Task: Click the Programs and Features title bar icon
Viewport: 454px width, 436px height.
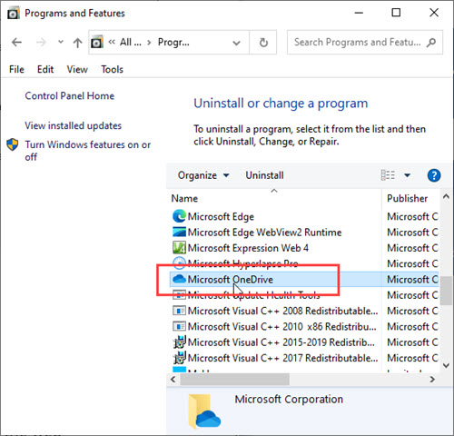Action: coord(13,13)
